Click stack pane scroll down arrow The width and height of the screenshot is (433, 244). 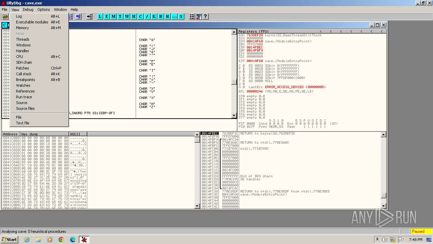[383, 206]
